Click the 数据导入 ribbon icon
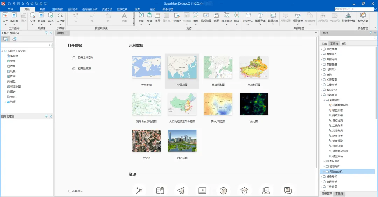 [x=248, y=16]
